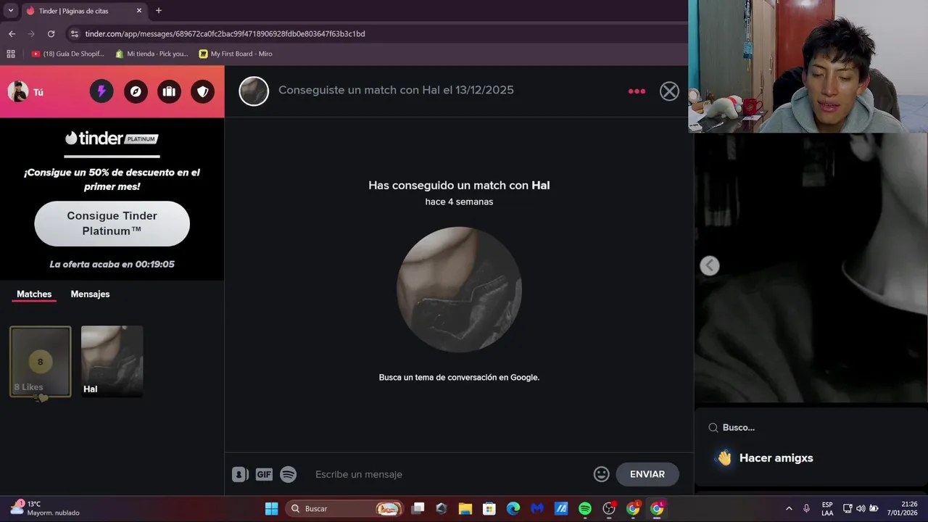The image size is (928, 522).
Task: Open your profile avatar labeled Tú
Action: click(25, 92)
